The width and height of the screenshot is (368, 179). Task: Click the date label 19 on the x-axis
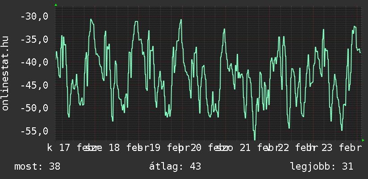[x=155, y=148]
